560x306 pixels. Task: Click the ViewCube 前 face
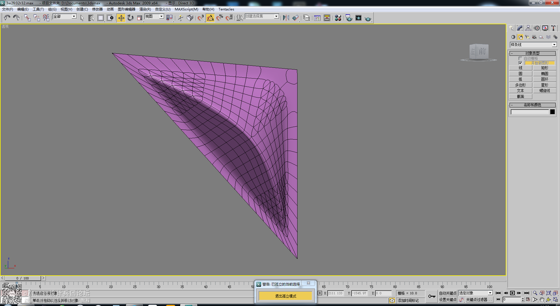click(482, 52)
